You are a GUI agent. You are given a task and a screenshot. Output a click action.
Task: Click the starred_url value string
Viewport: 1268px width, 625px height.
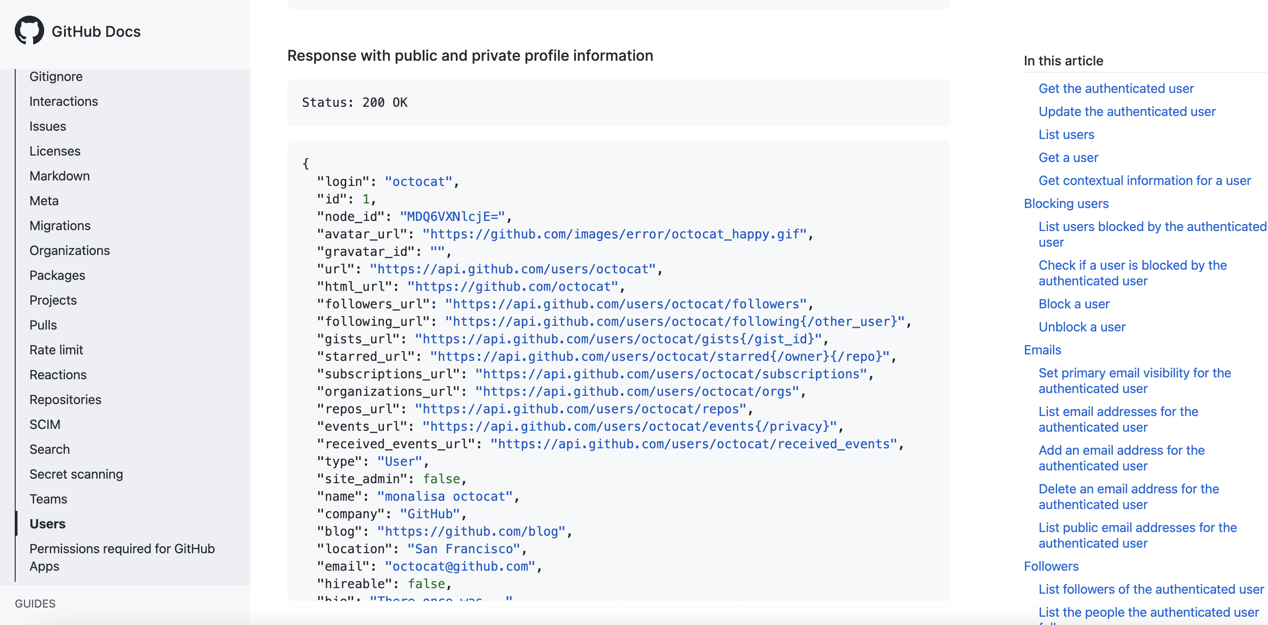(660, 356)
